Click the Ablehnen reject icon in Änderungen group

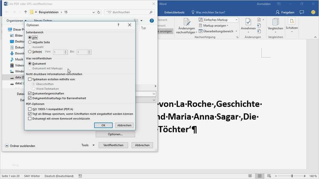pyautogui.click(x=259, y=20)
